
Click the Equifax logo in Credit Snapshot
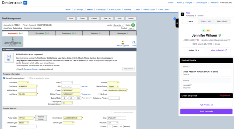[x=225, y=96]
